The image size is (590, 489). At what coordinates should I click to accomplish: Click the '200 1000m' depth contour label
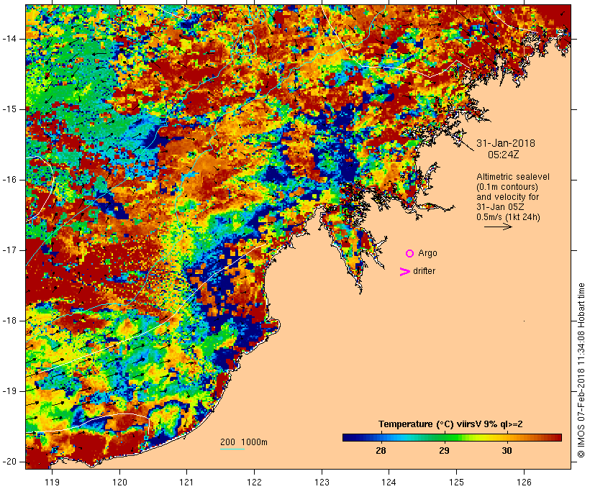[x=244, y=442]
